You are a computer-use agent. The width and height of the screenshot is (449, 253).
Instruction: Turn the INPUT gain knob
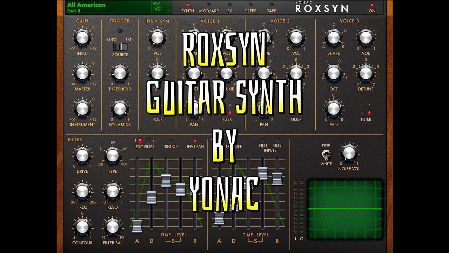(x=82, y=37)
